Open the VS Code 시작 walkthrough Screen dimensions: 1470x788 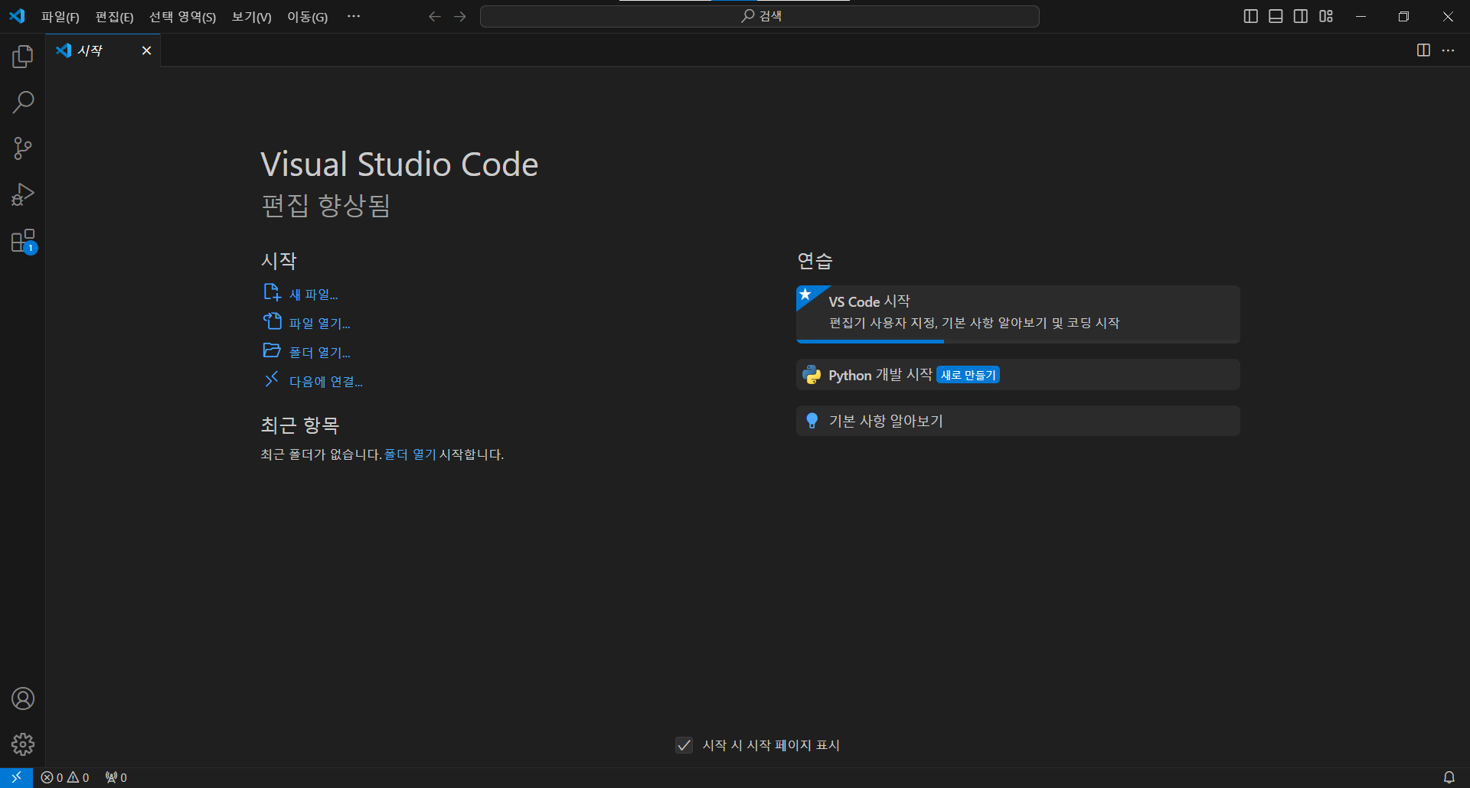(x=1018, y=314)
